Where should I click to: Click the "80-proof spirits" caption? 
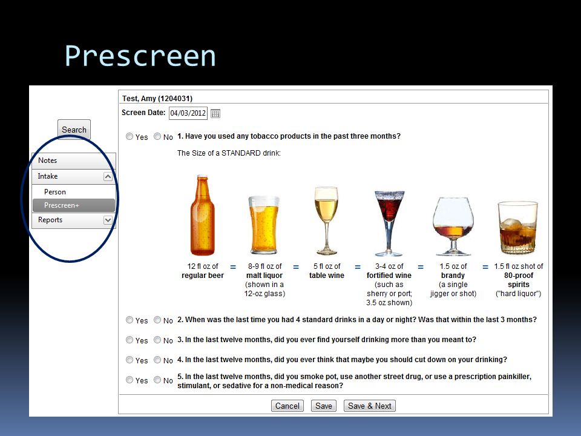pos(519,280)
